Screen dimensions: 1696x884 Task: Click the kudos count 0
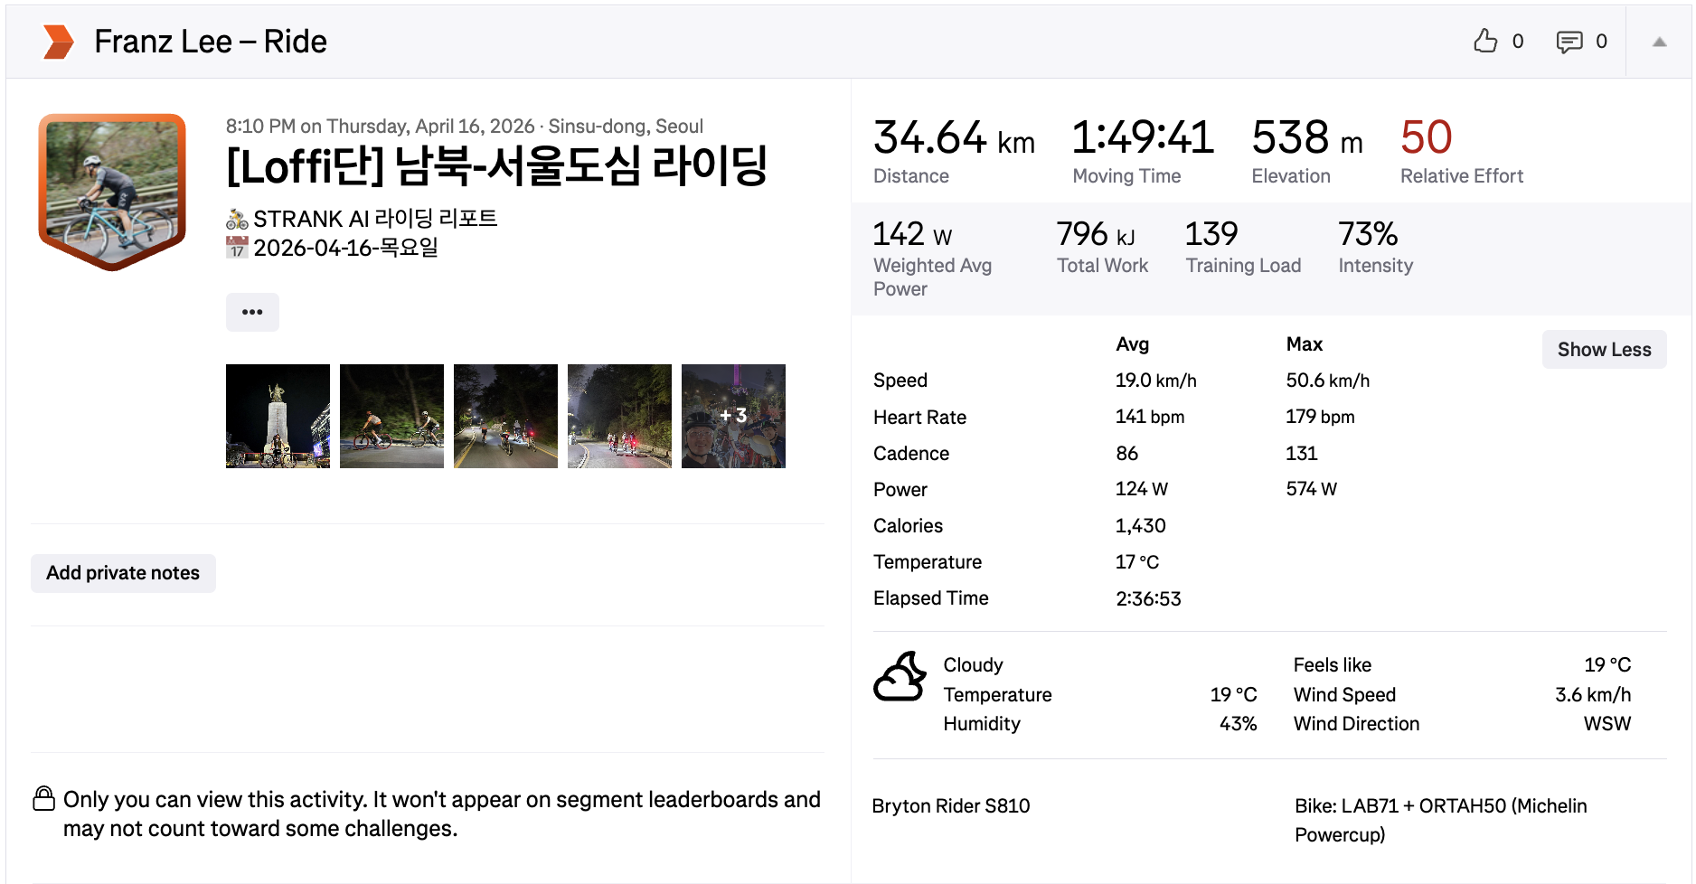click(1518, 42)
